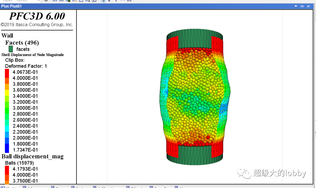Image resolution: width=316 pixels, height=188 pixels.
Task: Close the Plot Plot01 pane
Action: (308, 6)
